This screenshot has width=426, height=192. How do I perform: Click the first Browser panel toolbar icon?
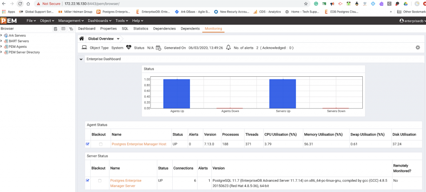pos(56,29)
